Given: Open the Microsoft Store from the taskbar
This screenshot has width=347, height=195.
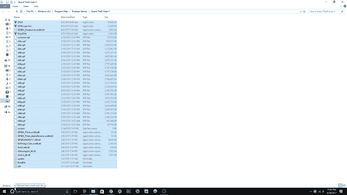Looking at the screenshot, I should (x=102, y=191).
